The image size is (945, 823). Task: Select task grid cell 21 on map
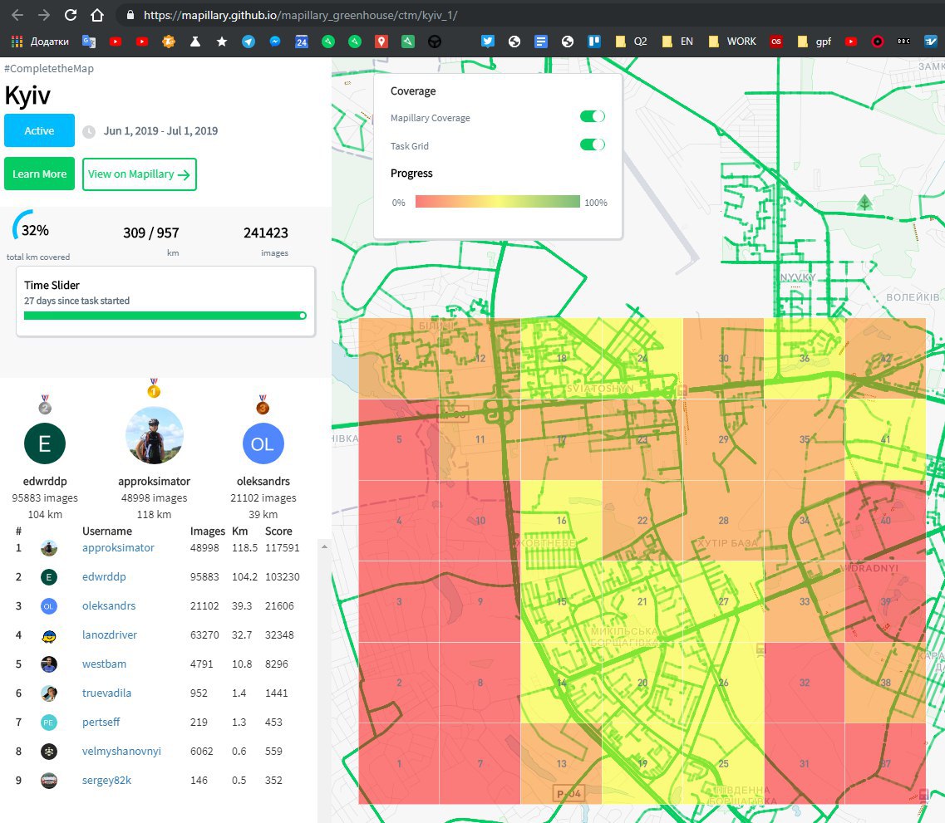[x=642, y=600]
